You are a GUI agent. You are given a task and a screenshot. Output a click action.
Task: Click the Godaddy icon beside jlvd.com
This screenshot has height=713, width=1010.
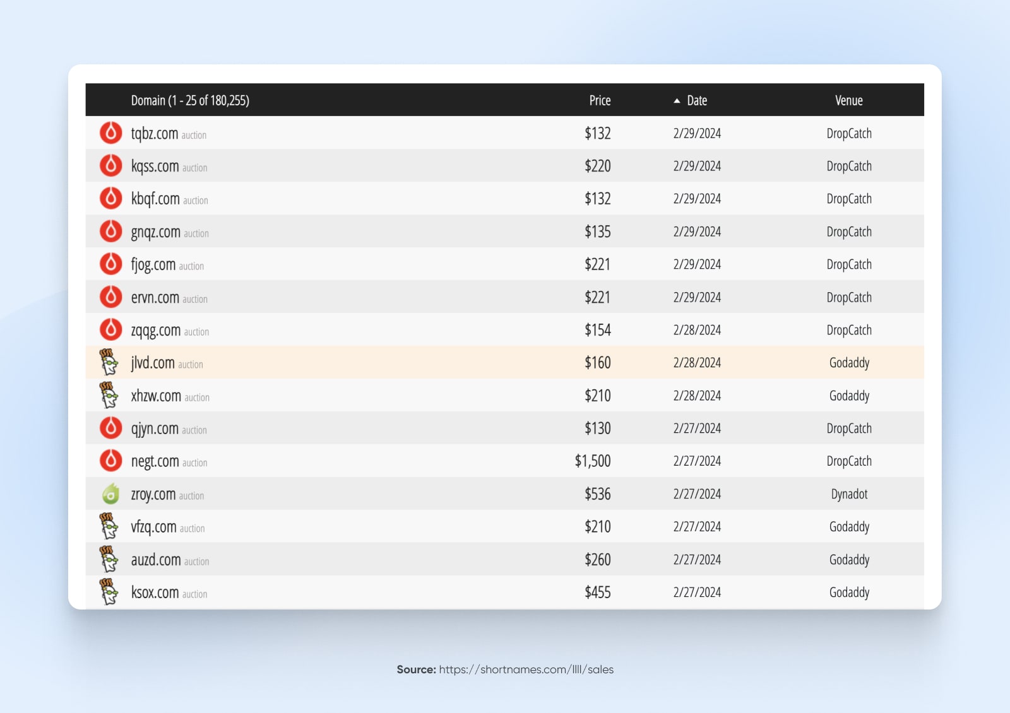pyautogui.click(x=110, y=363)
